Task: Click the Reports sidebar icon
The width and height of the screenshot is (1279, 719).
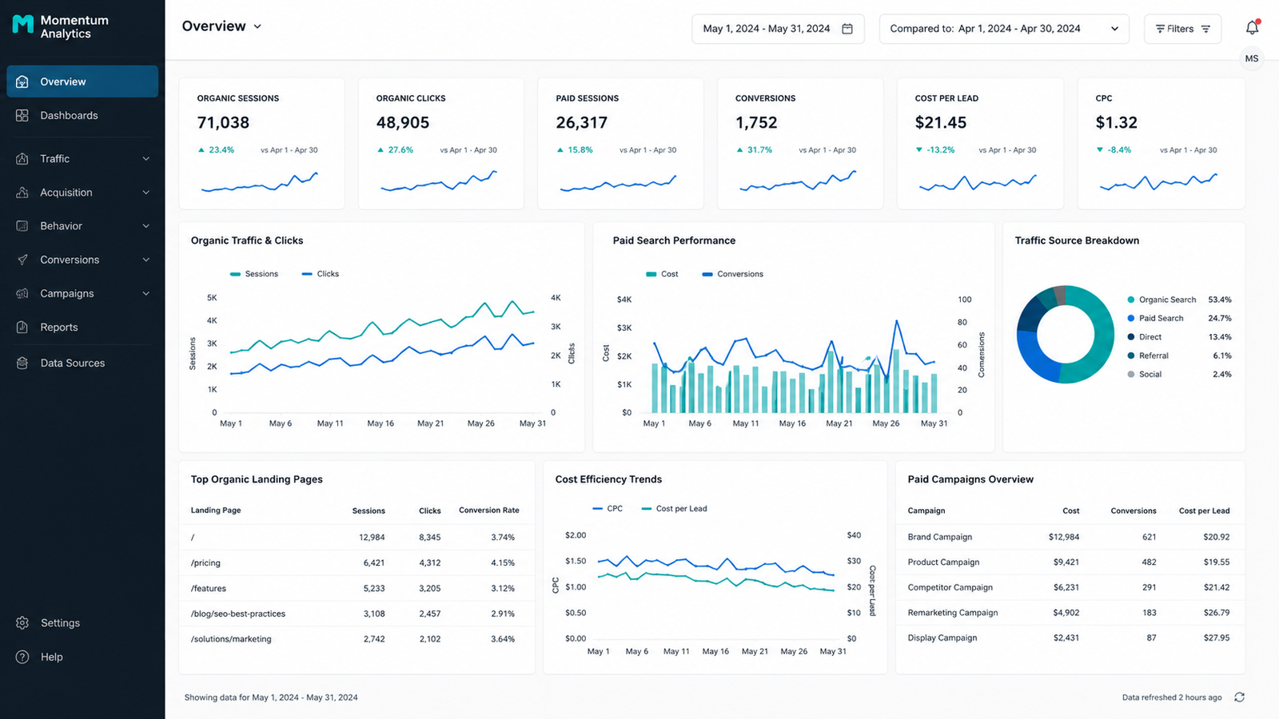Action: [22, 328]
